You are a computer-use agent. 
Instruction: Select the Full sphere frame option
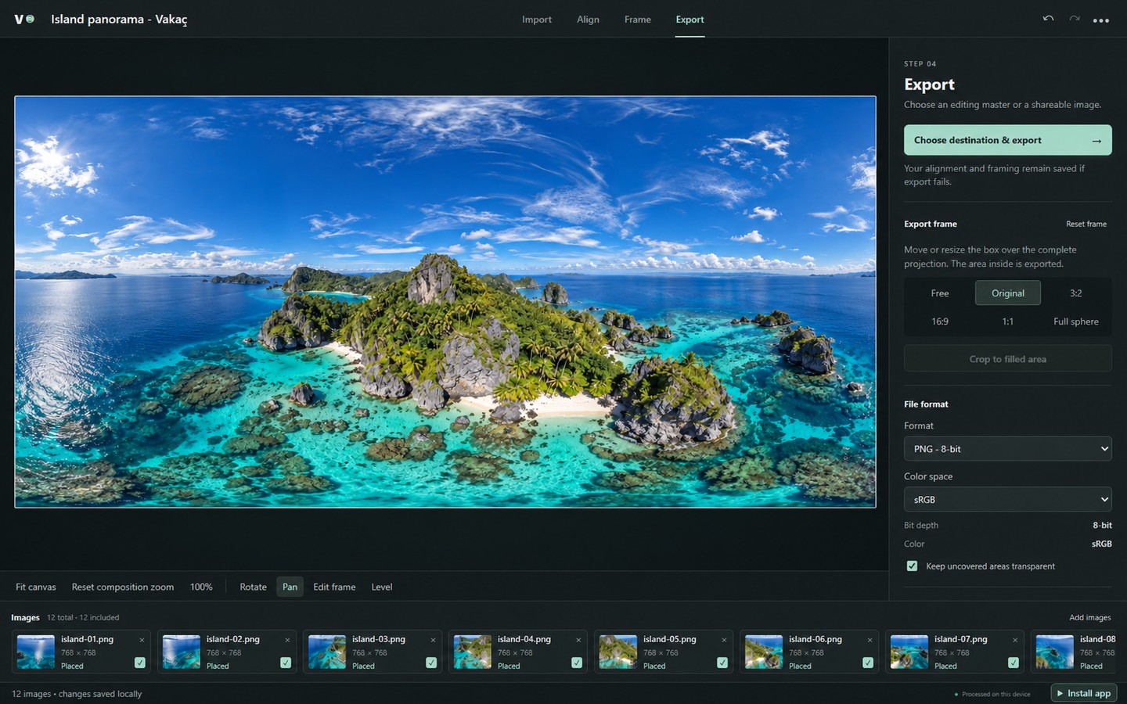click(x=1076, y=321)
